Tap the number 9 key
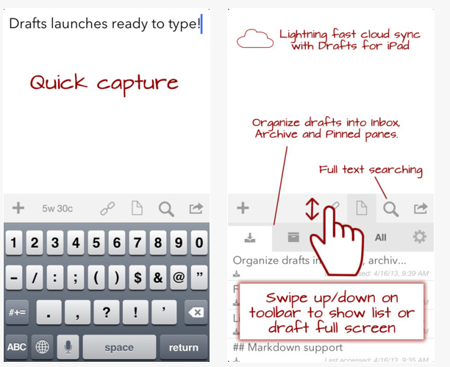Screen dimensions: 450x367 coord(179,243)
